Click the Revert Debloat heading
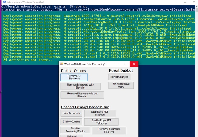Viewport: 198px width, 137px height. (x=121, y=71)
